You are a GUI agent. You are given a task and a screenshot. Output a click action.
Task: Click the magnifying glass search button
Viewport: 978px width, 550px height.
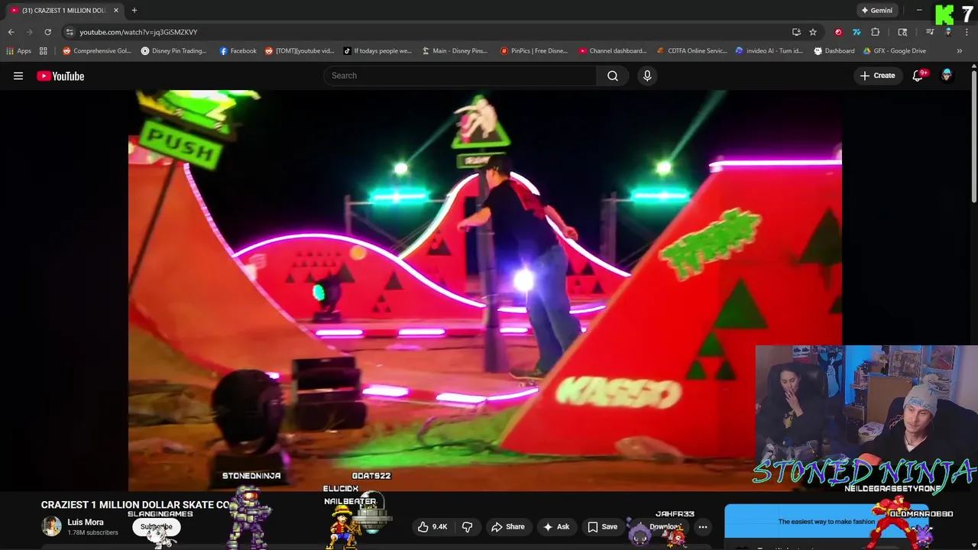pyautogui.click(x=613, y=76)
